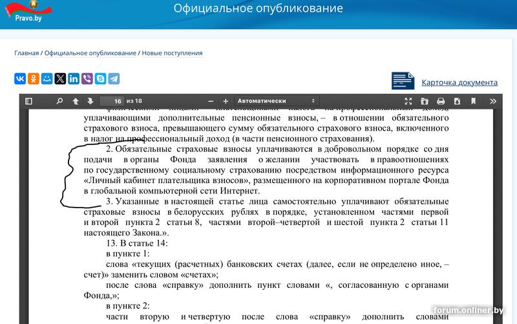Image resolution: width=517 pixels, height=324 pixels.
Task: Share on X (Twitter) icon
Action: tap(60, 79)
